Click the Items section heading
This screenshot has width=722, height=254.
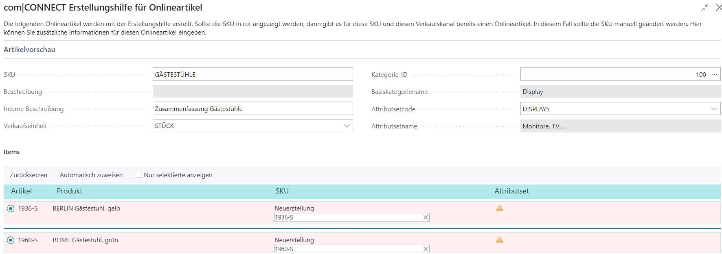[x=12, y=152]
